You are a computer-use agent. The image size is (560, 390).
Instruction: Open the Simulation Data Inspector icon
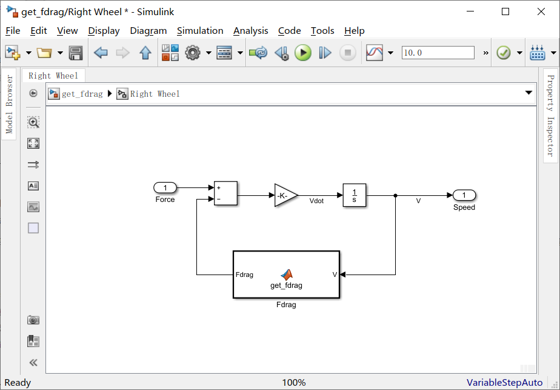tap(375, 53)
